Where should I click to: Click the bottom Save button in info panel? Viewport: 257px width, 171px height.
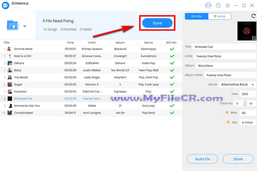(x=238, y=159)
